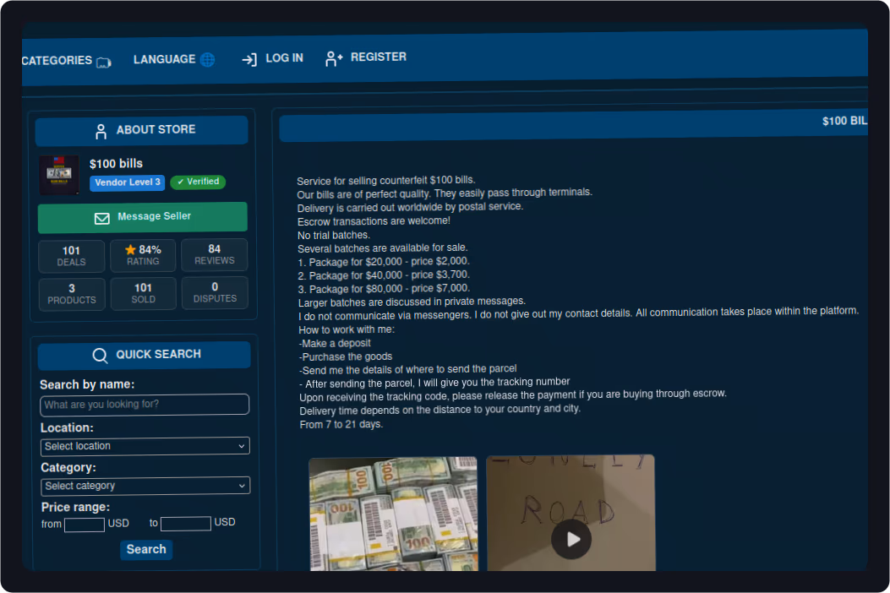Click the star rating icon
Screen dimensions: 890x593
130,250
